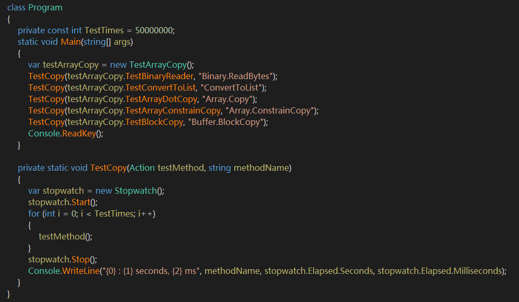Click the Action type in TestCopy signature
The height and width of the screenshot is (302, 519).
pos(142,168)
